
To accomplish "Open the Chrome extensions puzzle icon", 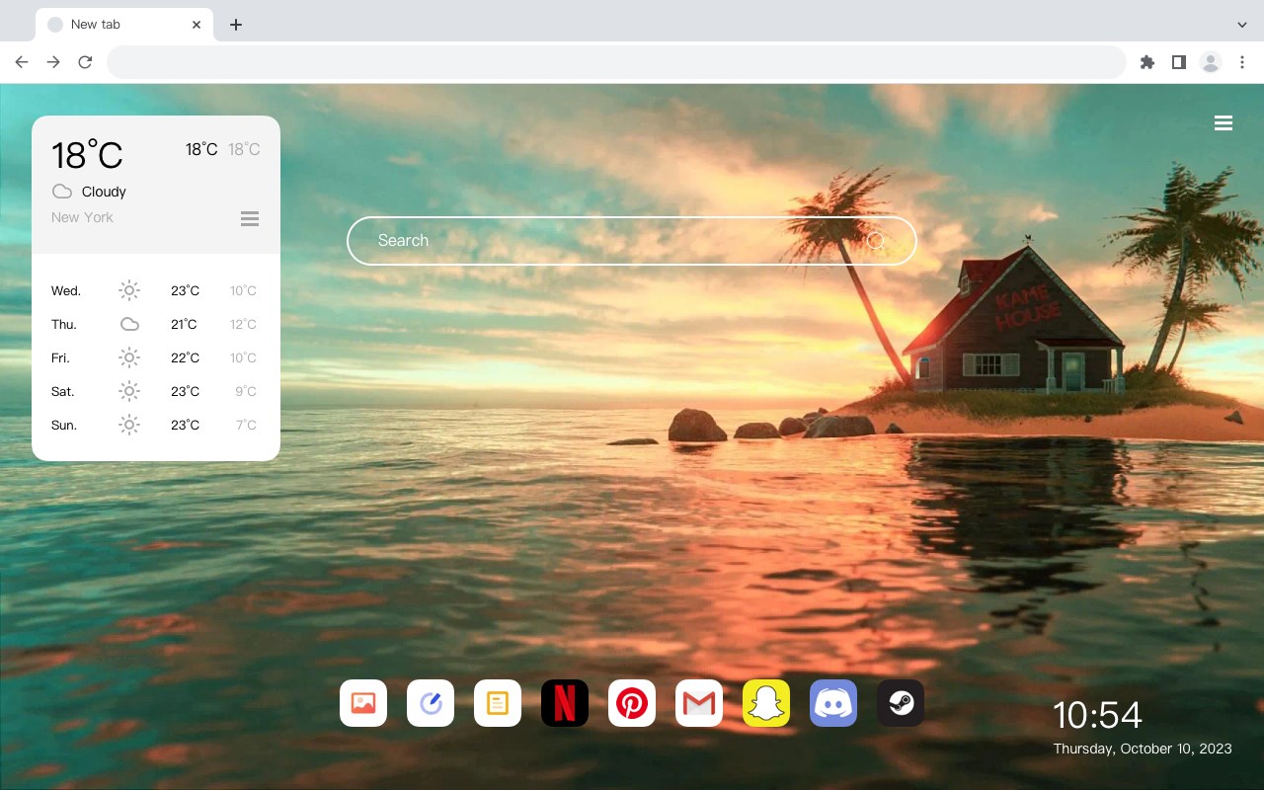I will [x=1147, y=62].
